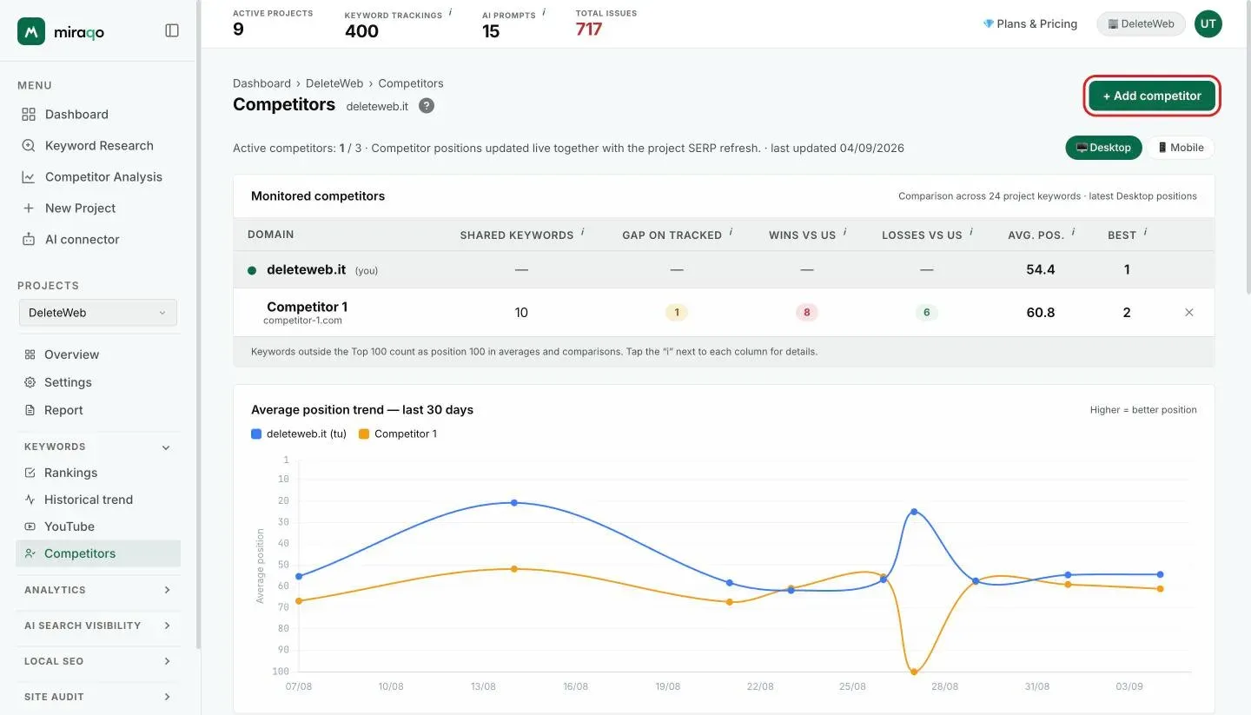This screenshot has height=715, width=1251.
Task: Click the Keyword Trackings info icon
Action: pos(450,13)
